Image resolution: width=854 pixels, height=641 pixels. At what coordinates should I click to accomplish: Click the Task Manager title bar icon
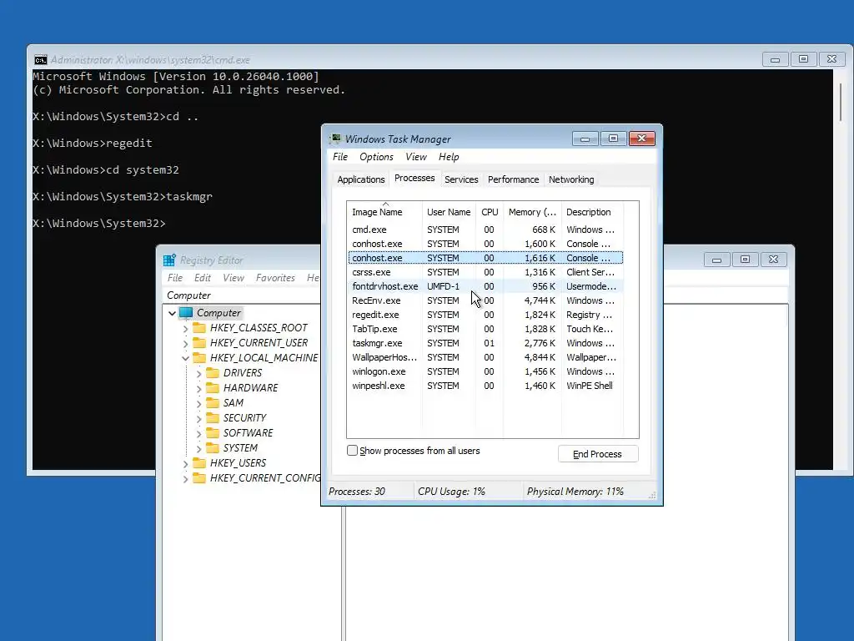(335, 139)
